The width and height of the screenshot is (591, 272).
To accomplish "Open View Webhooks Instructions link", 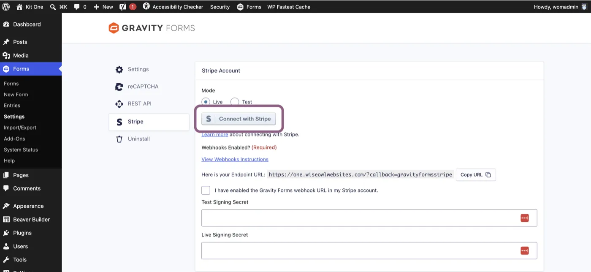I will (235, 159).
